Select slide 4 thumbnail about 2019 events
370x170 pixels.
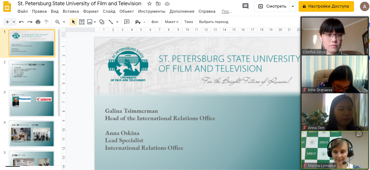pyautogui.click(x=32, y=134)
